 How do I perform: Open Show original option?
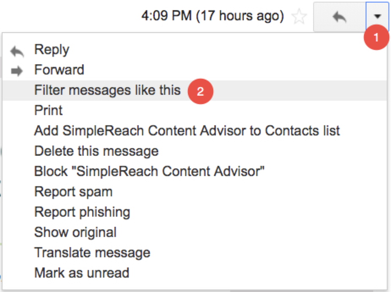coord(75,232)
